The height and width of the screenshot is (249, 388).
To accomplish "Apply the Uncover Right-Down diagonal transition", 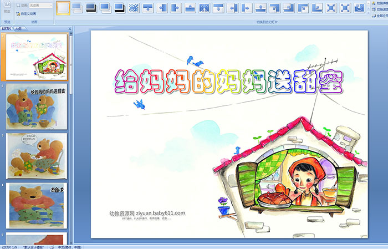I will [303, 8].
